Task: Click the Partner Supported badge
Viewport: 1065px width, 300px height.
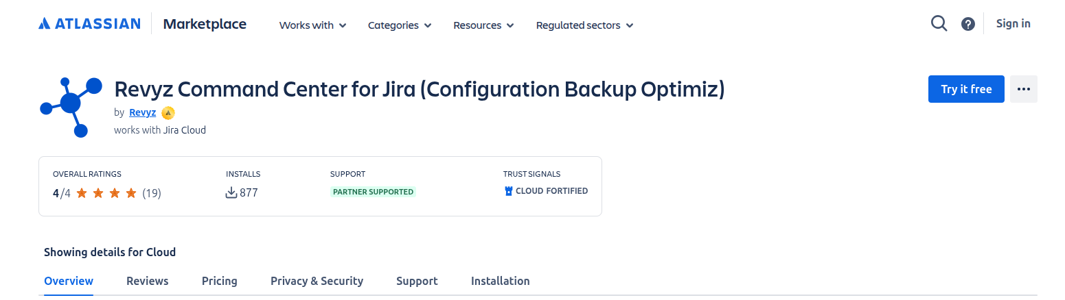Action: pos(373,192)
